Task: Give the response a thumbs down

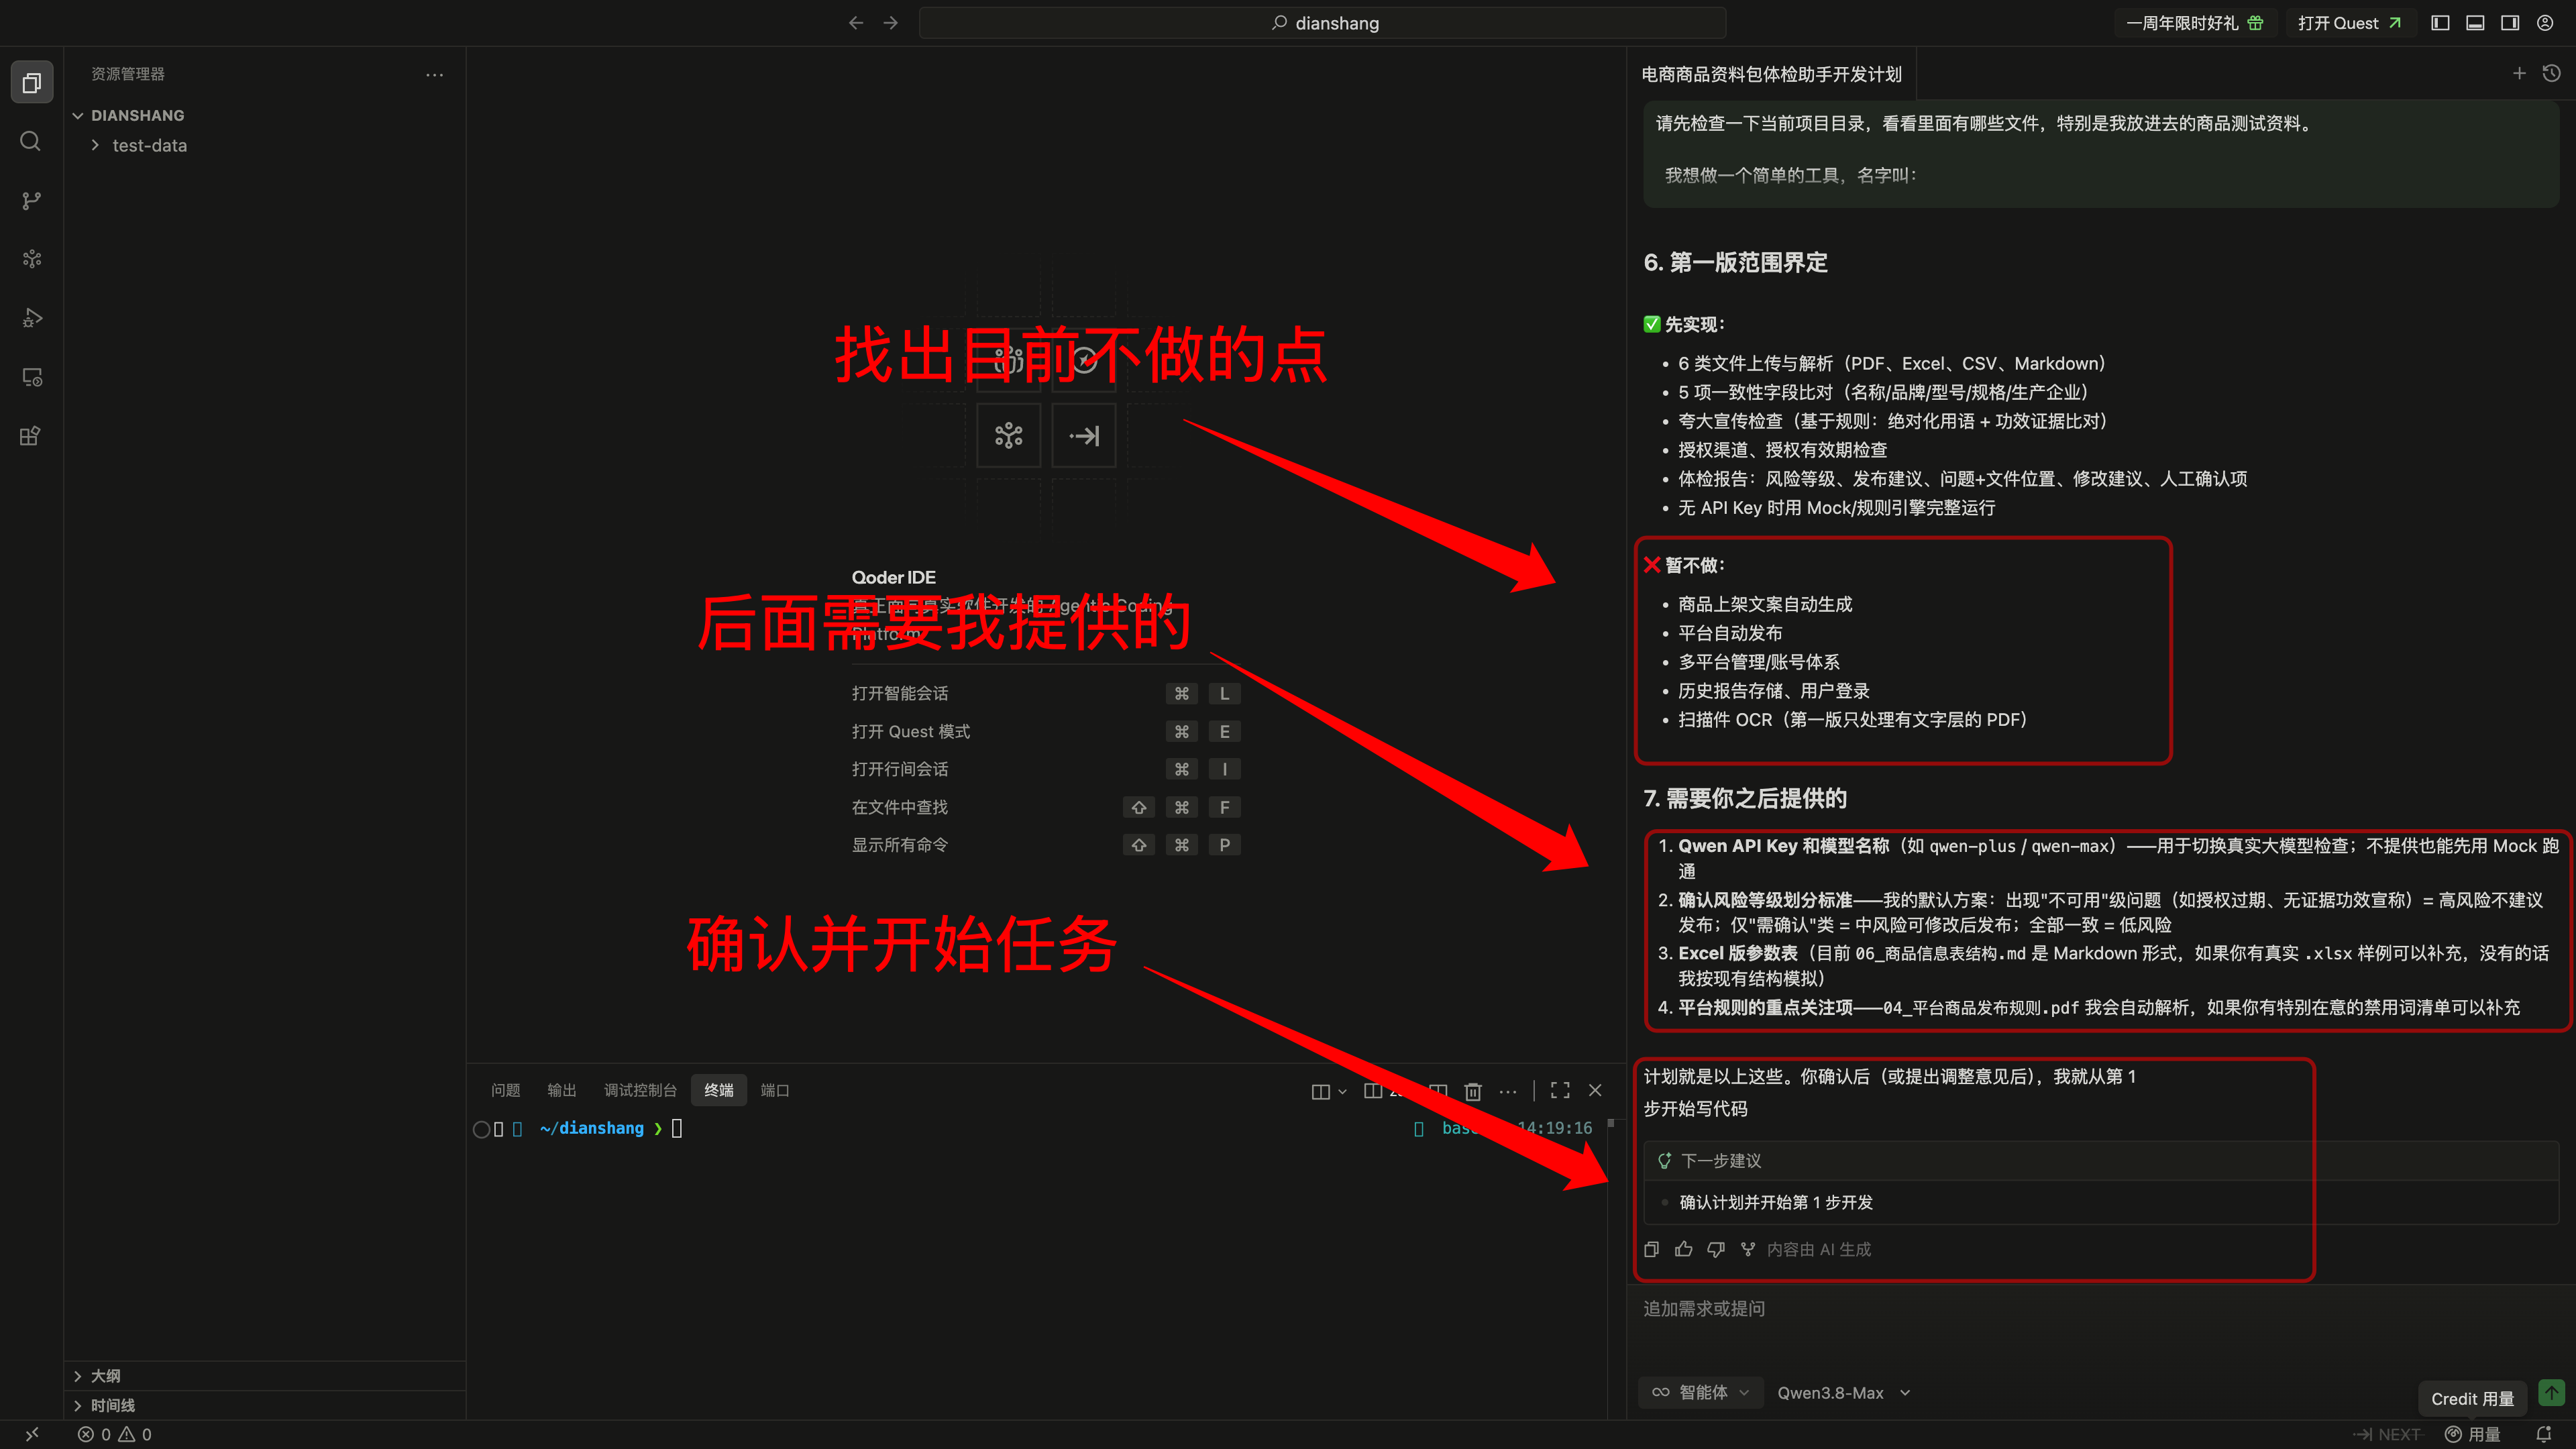Action: point(1716,1249)
